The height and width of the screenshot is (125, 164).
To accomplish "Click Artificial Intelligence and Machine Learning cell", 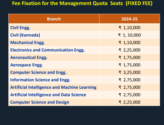I will 53,87.
